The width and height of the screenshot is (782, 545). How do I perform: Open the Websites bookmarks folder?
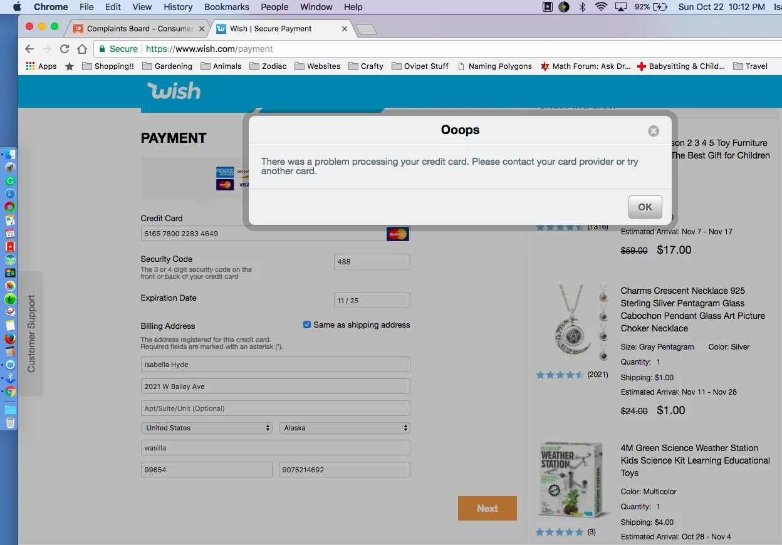pyautogui.click(x=318, y=66)
